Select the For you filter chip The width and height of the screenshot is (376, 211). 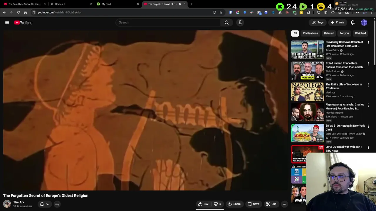(344, 33)
